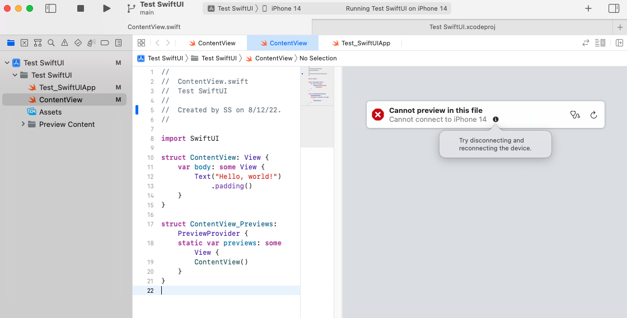Switch to Test SwiftUI.xcodeproj window tab

[x=462, y=27]
